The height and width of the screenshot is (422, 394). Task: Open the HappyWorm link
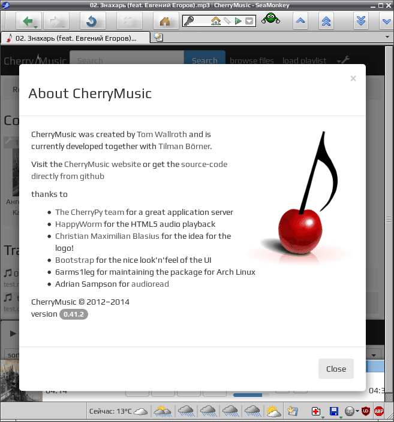[x=79, y=224]
